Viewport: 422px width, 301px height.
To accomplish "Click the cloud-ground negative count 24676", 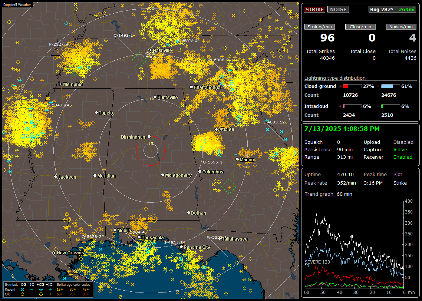I will pyautogui.click(x=389, y=95).
